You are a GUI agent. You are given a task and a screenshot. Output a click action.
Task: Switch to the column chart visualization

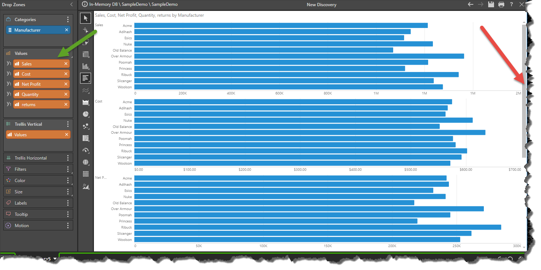tap(86, 66)
